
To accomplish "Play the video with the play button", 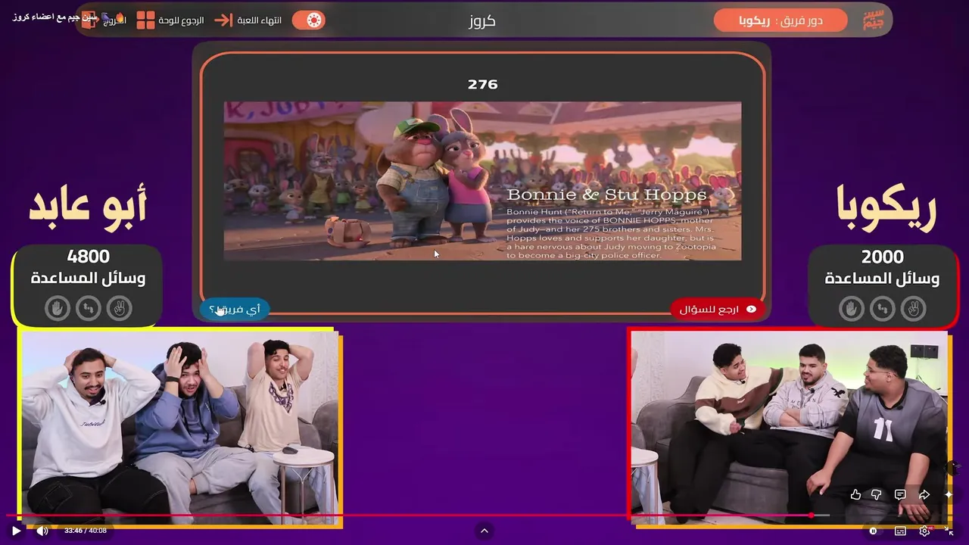I will [x=16, y=531].
